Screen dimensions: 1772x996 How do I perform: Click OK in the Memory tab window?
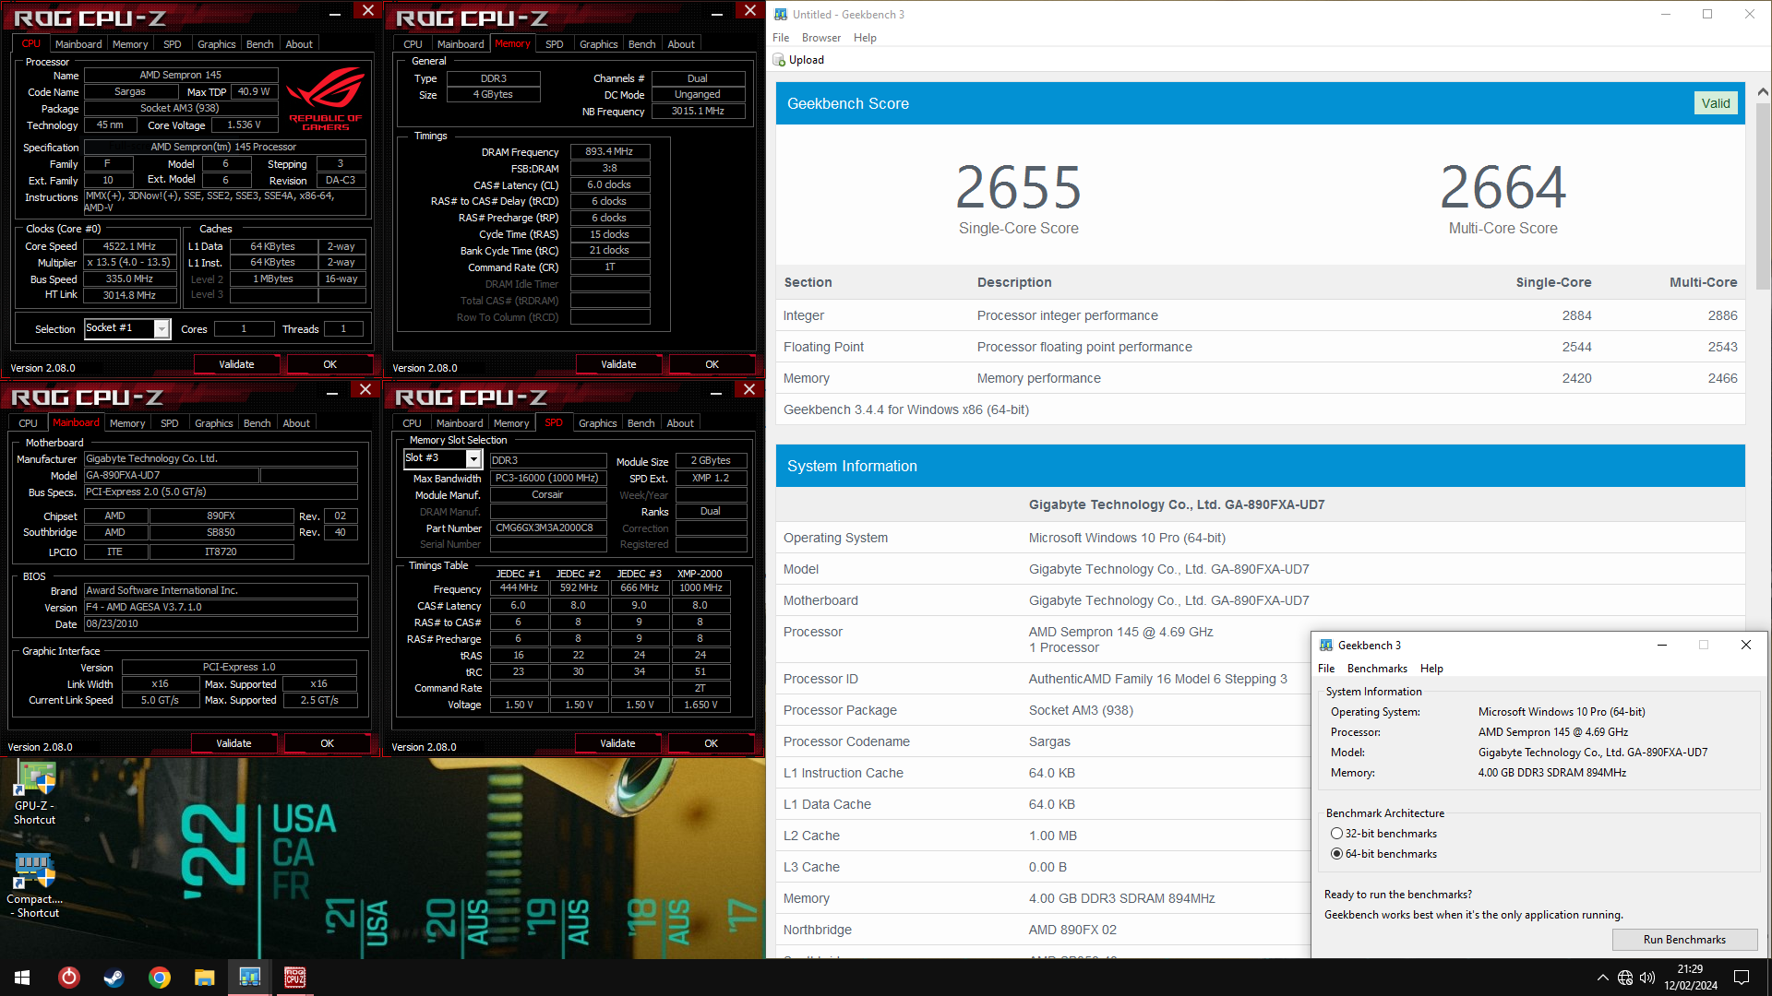[712, 365]
